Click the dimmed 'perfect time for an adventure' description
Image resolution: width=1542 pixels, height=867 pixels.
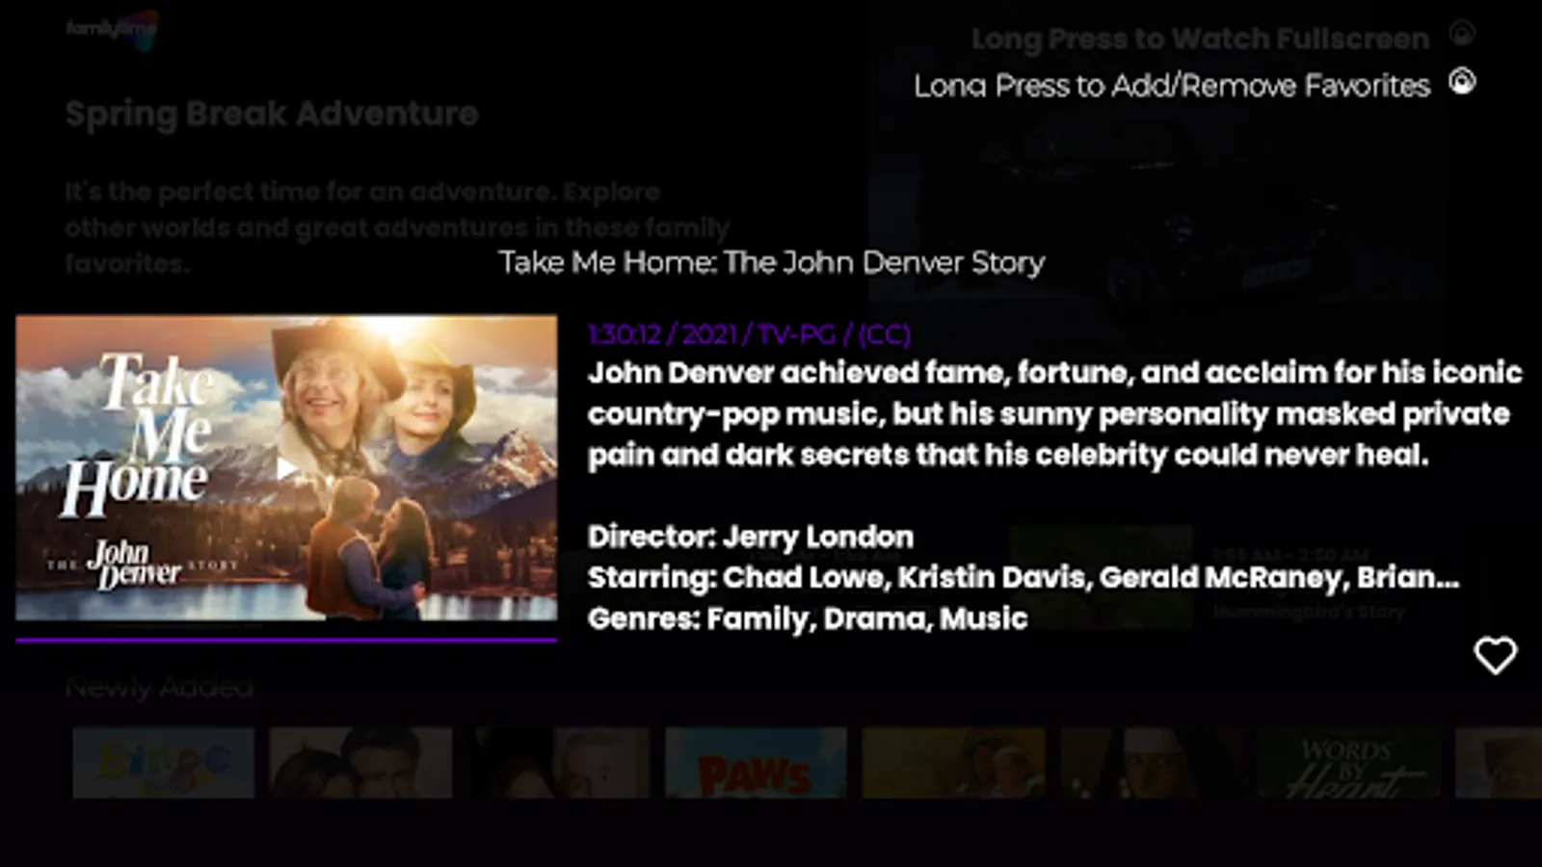pos(397,227)
